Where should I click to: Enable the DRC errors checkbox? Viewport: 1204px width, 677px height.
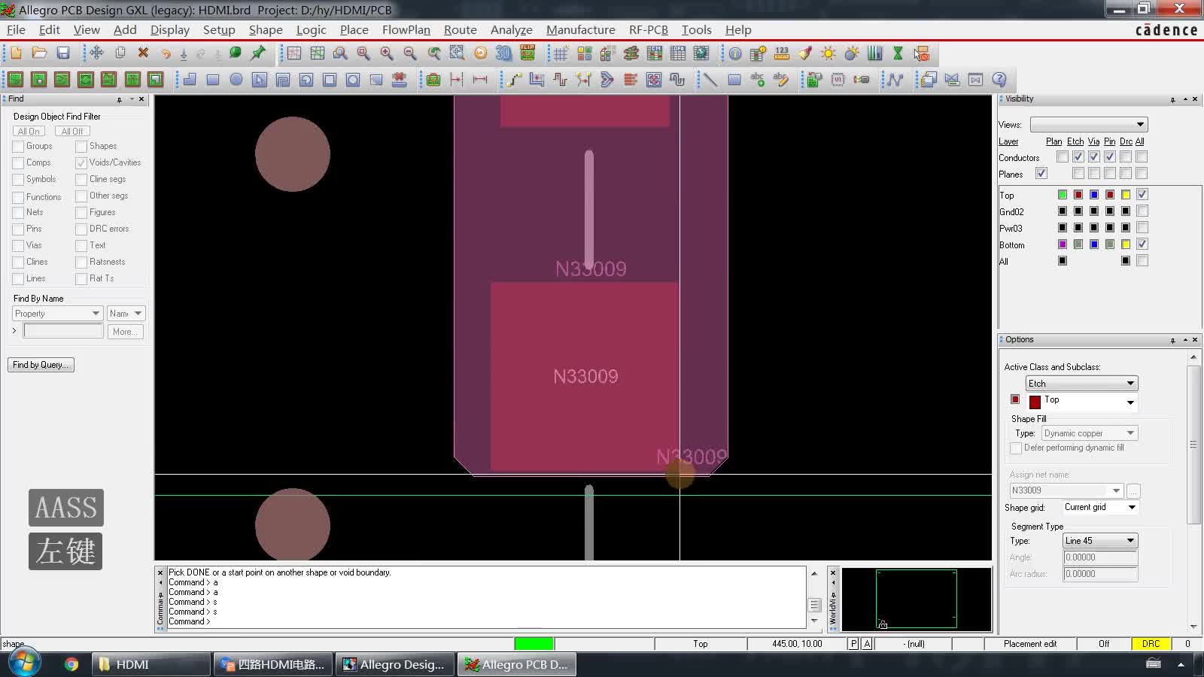[x=81, y=229]
